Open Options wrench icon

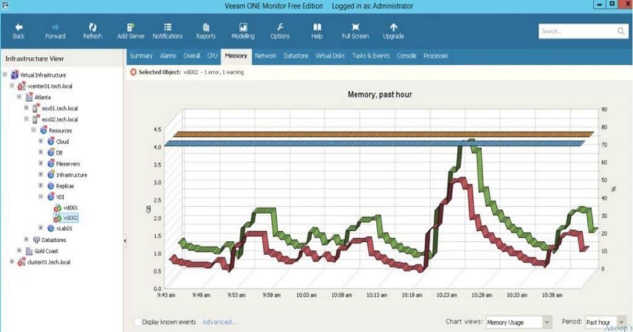[x=280, y=27]
